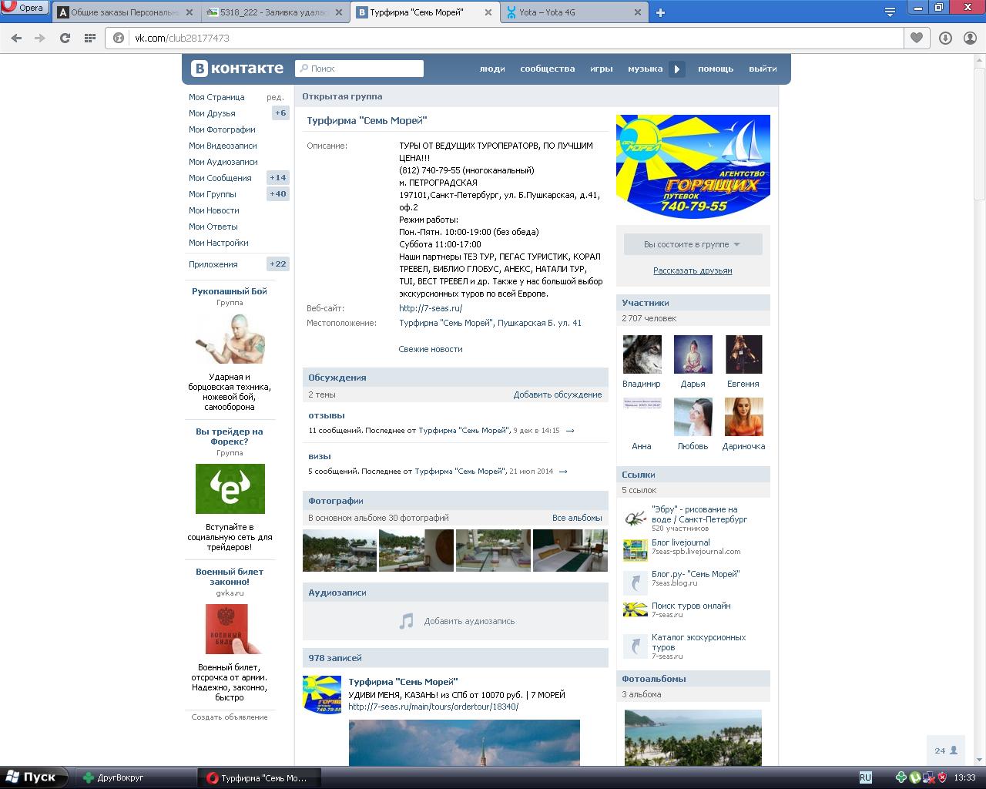Open Моя Страница in the sidebar
The width and height of the screenshot is (986, 789).
(216, 97)
